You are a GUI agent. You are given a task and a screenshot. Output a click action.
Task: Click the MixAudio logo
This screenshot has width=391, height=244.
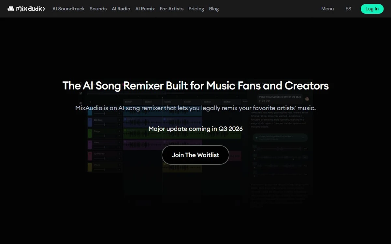tap(26, 9)
